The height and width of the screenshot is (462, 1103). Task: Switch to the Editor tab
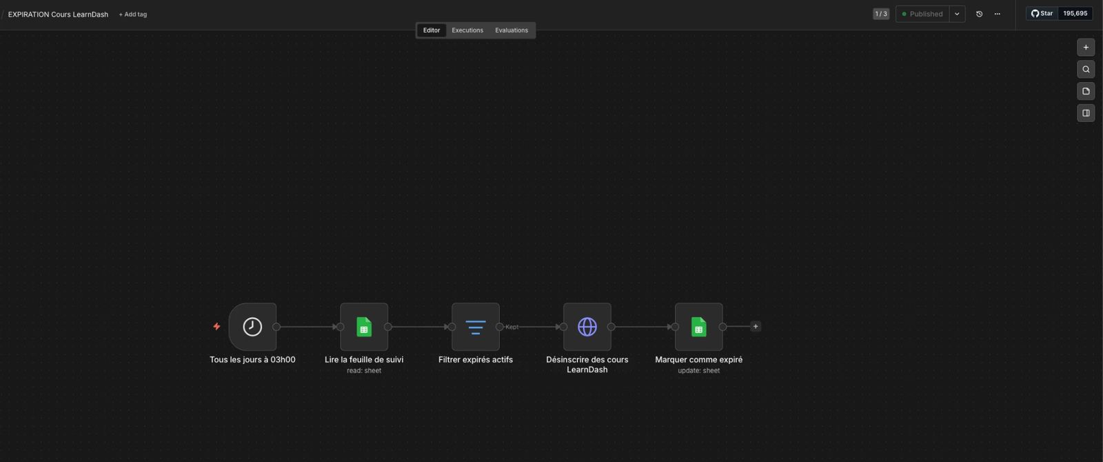pos(432,30)
